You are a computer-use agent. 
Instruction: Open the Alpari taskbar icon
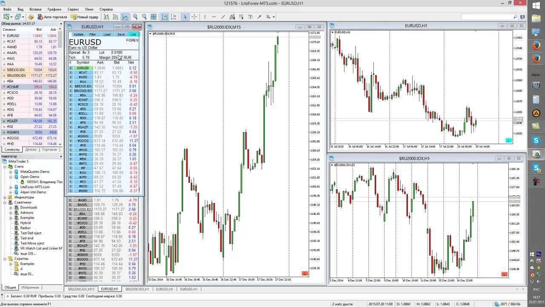tap(536, 72)
